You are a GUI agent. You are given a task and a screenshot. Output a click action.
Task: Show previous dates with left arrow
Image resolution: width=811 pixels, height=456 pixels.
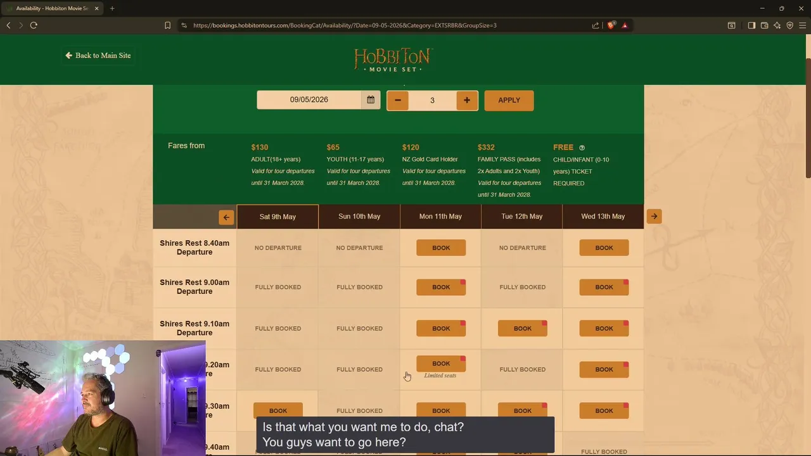pos(226,217)
